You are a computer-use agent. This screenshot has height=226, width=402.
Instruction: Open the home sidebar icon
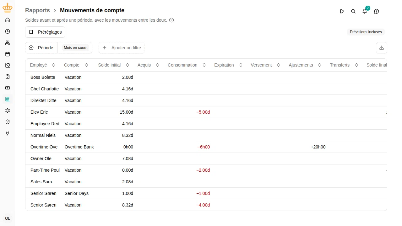(x=8, y=20)
